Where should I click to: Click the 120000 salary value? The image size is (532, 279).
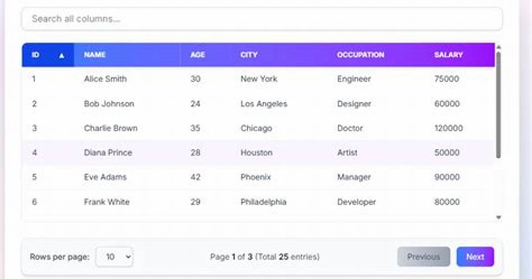click(x=448, y=128)
